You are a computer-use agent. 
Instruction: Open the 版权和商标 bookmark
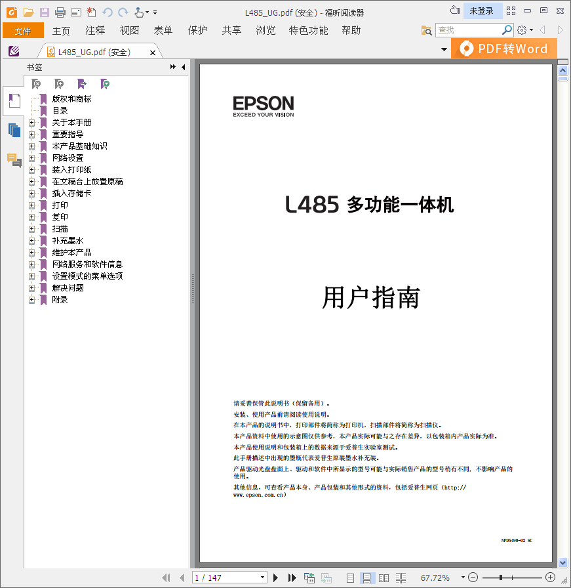click(x=72, y=99)
